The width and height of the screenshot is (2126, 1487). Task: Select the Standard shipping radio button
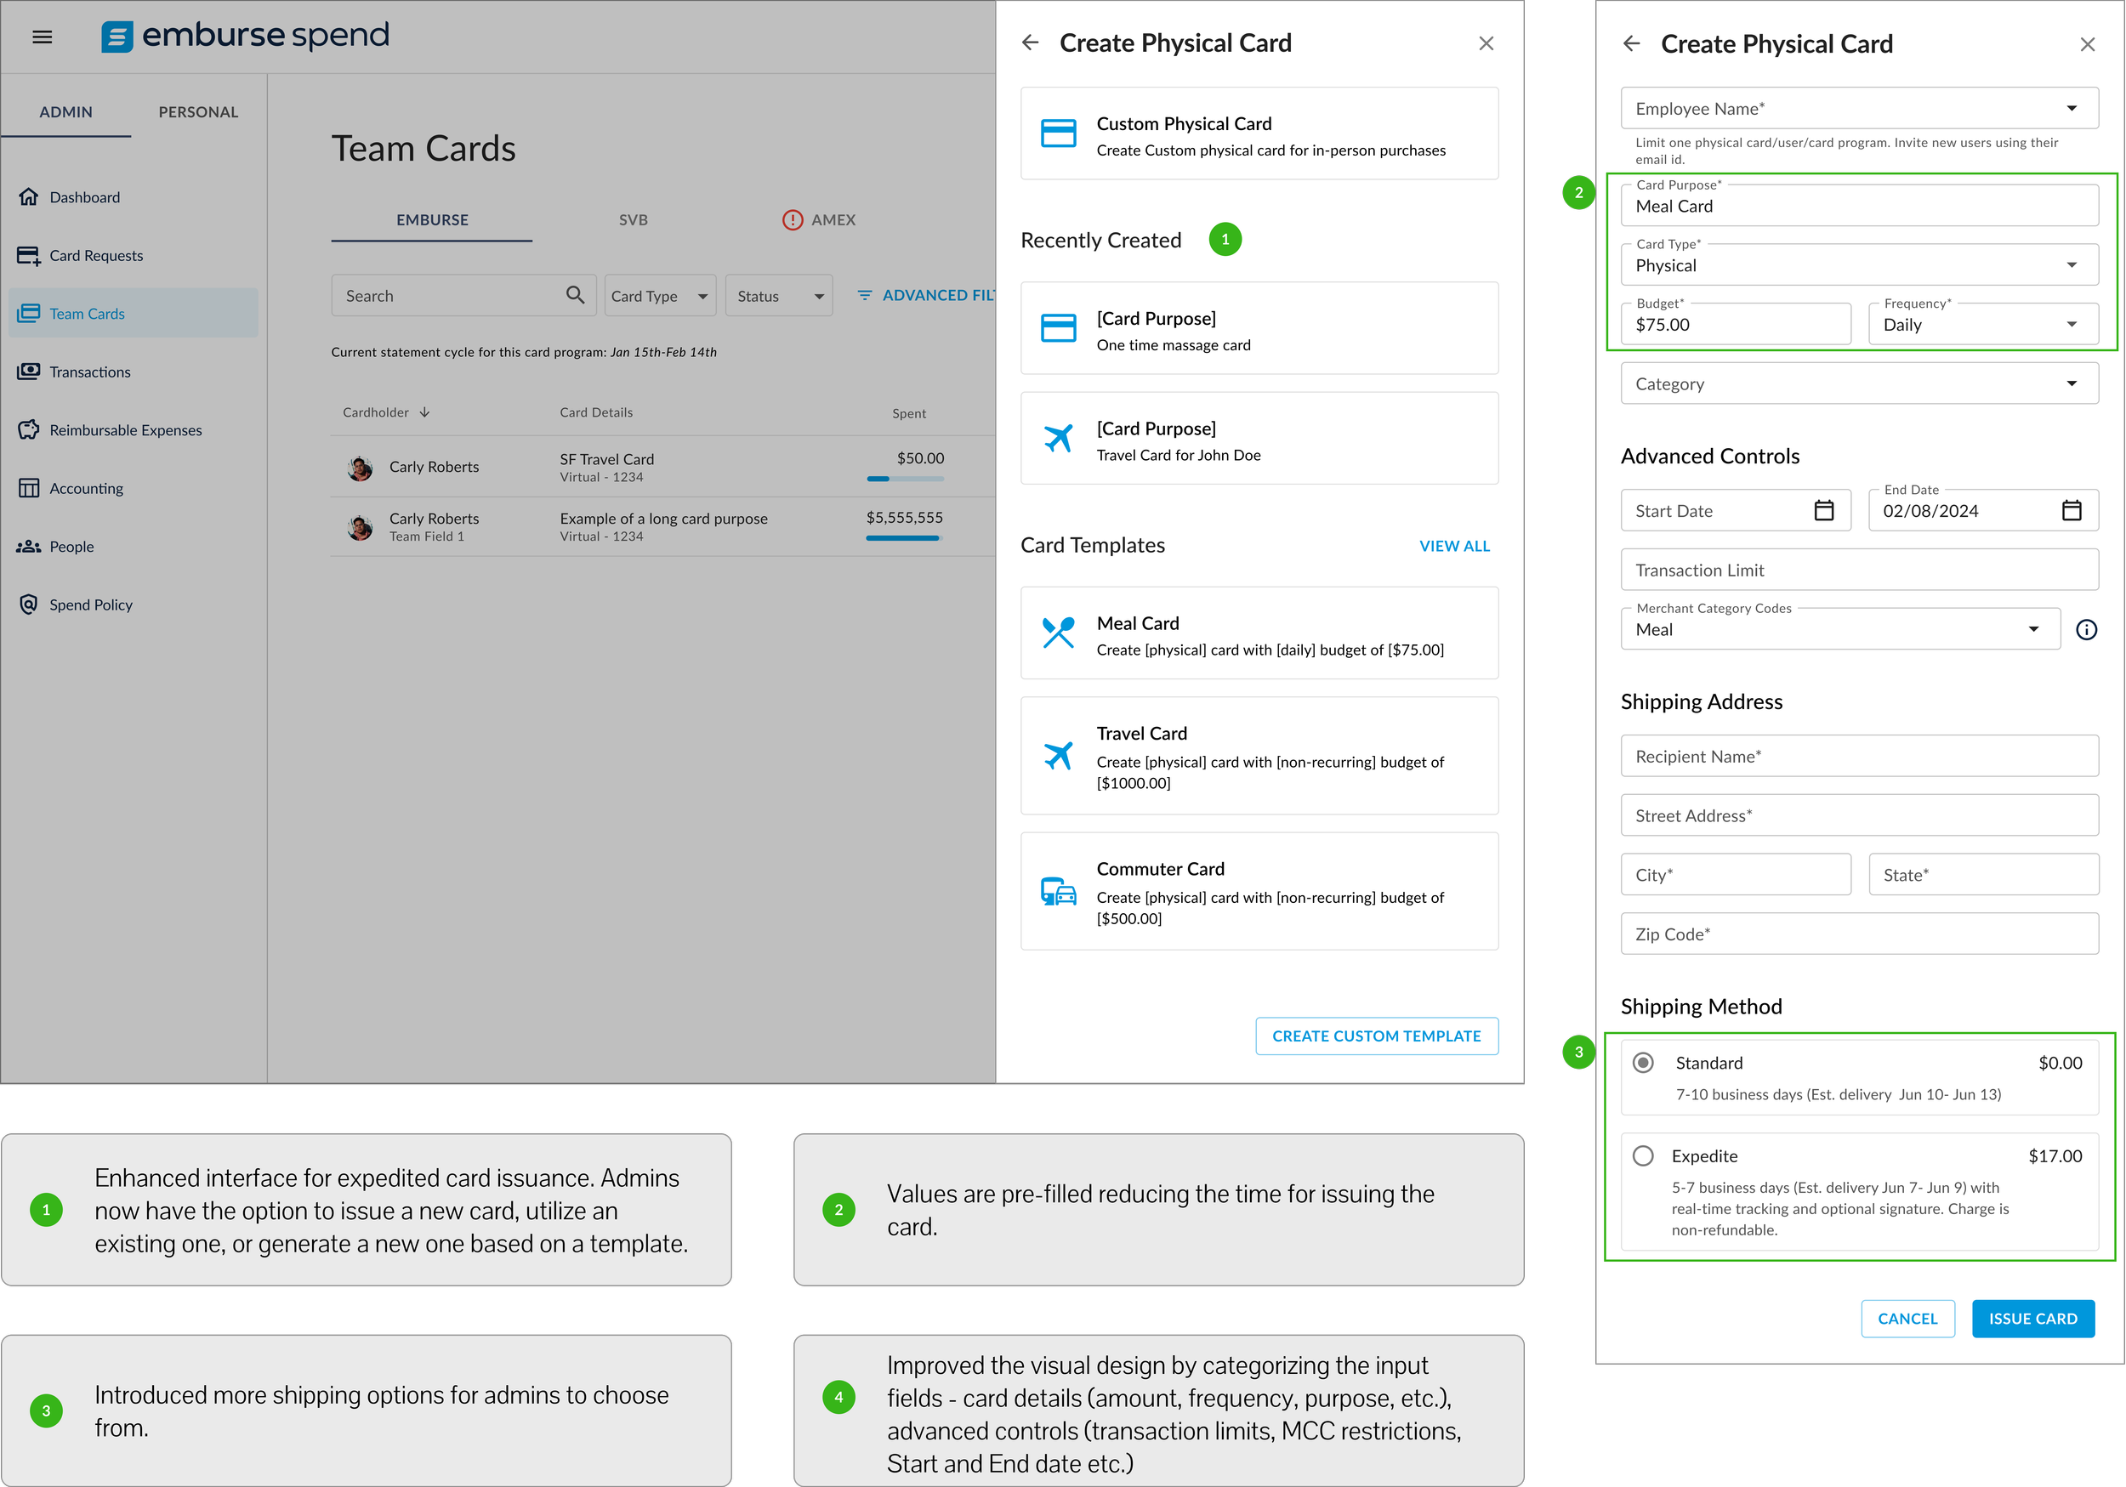1643,1062
